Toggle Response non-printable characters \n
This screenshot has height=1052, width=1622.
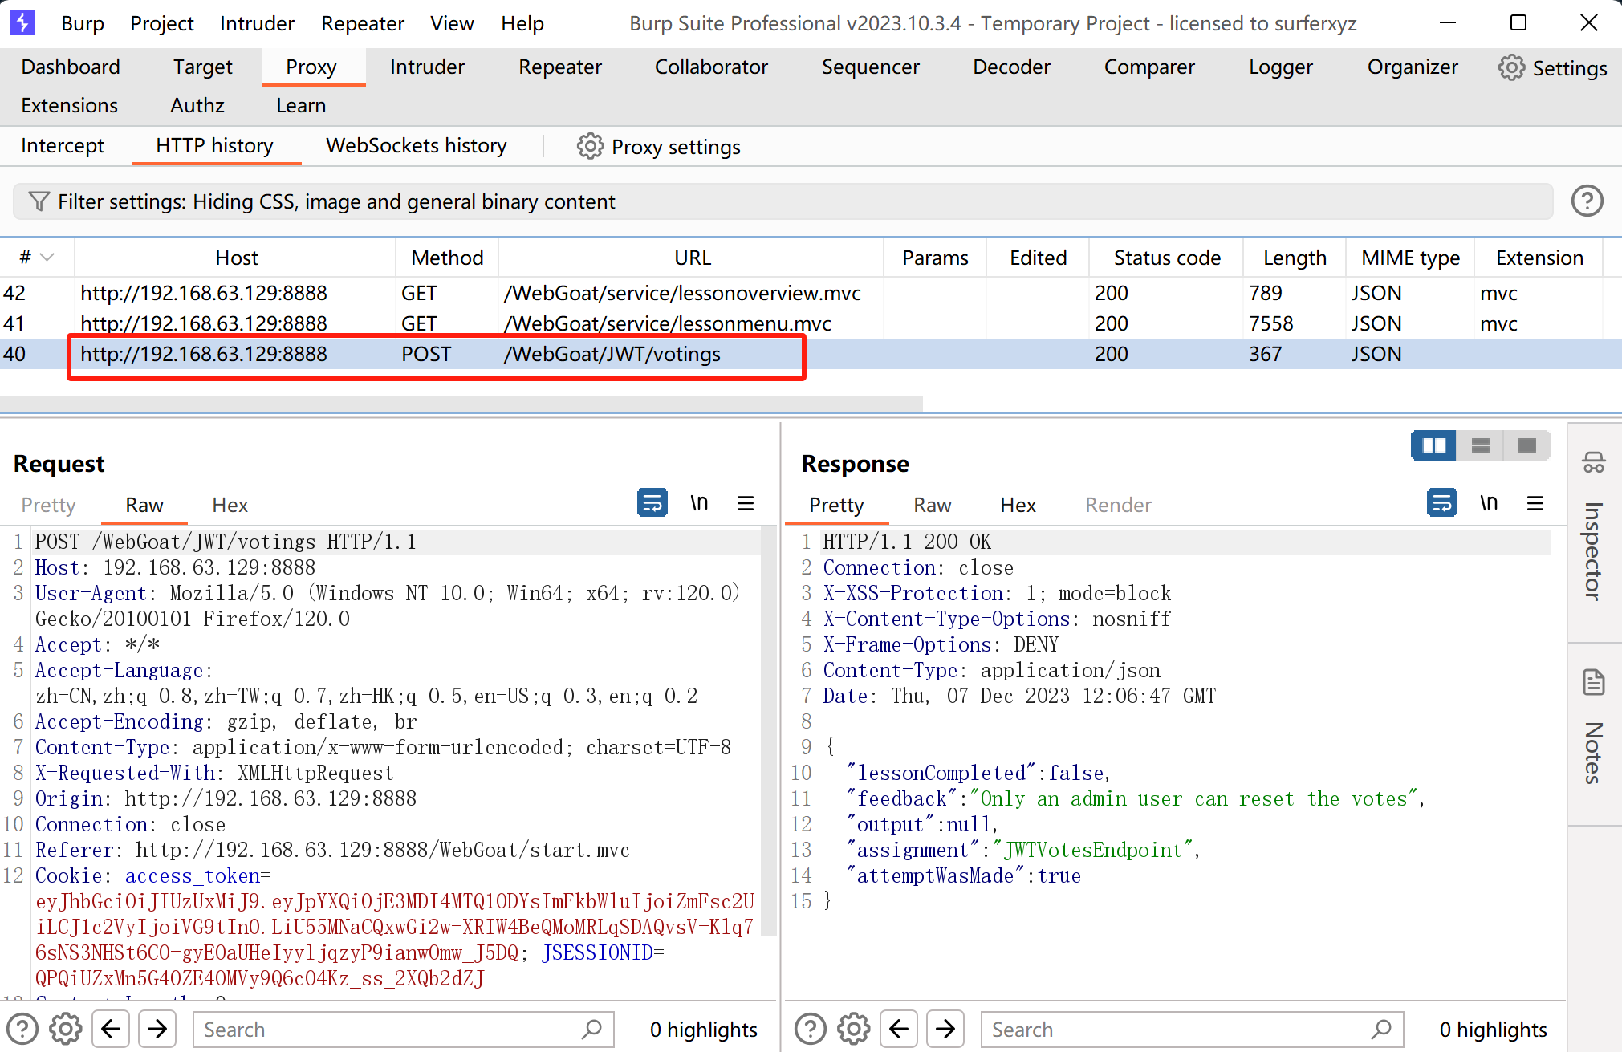[x=1489, y=503]
